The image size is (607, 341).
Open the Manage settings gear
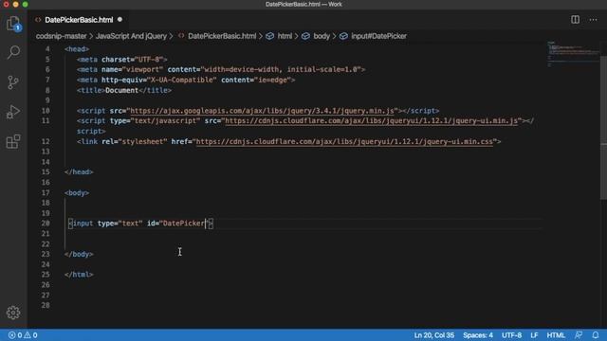click(x=13, y=313)
